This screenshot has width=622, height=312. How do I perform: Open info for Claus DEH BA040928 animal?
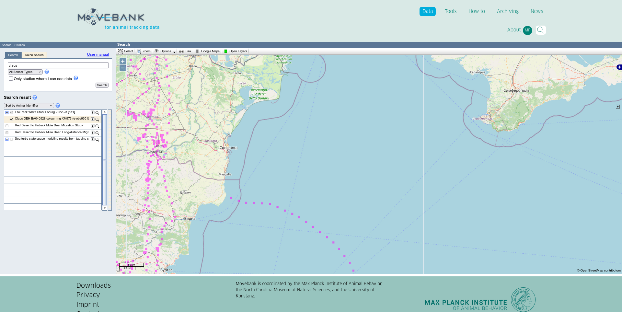click(x=93, y=119)
